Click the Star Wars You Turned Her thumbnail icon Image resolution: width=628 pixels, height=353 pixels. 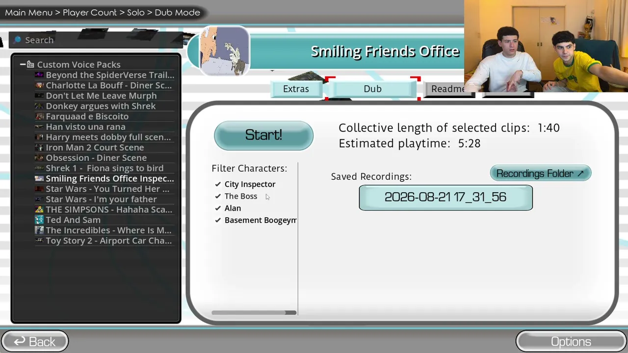pos(39,189)
